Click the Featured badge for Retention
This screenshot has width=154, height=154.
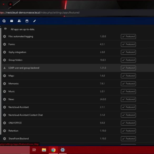point(128,131)
